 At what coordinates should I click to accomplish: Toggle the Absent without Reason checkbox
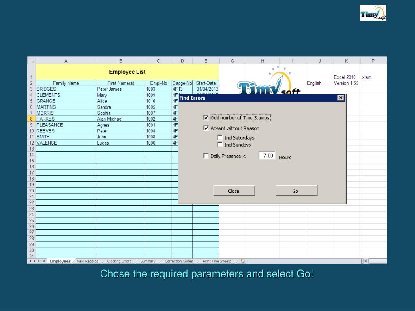point(206,128)
